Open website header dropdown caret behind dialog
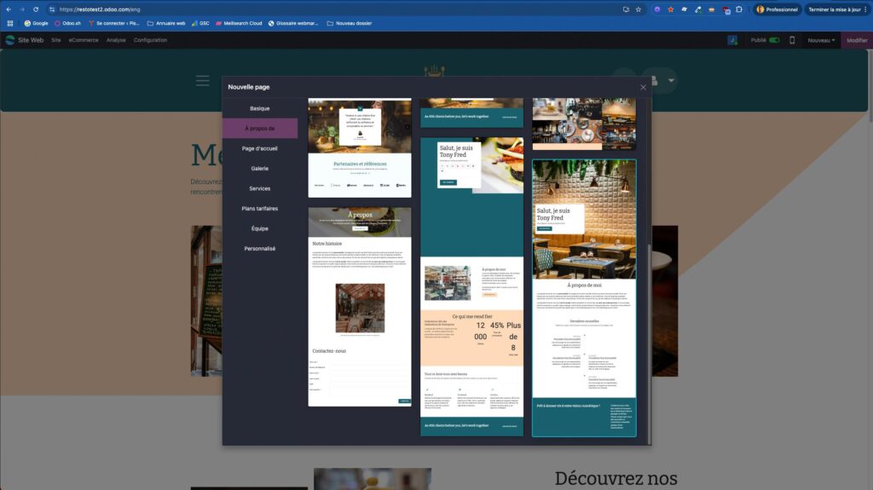 671,81
